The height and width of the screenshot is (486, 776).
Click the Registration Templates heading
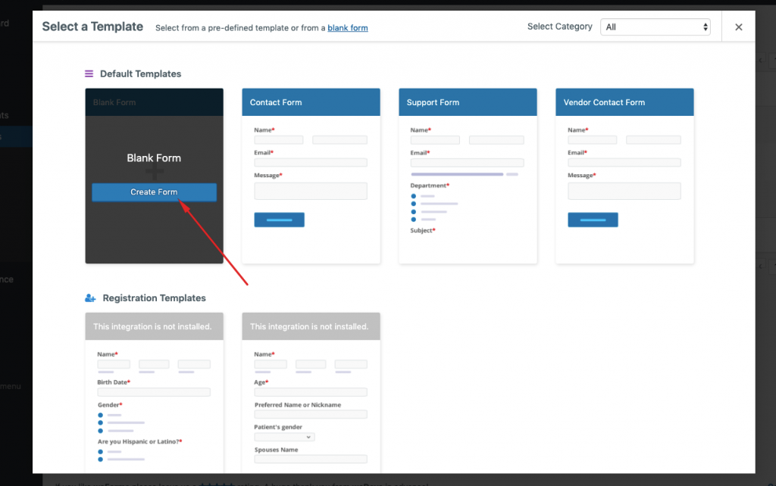[155, 298]
